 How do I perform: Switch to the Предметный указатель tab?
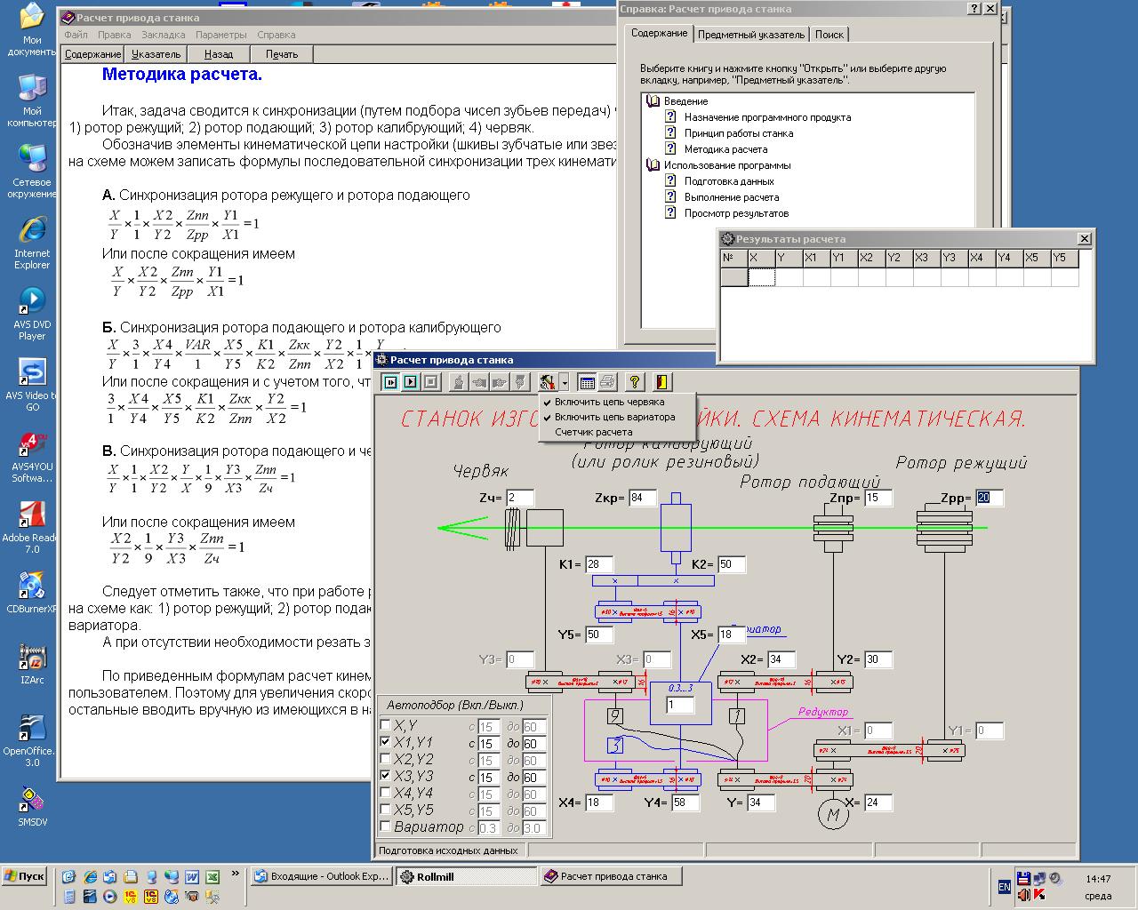tap(751, 35)
